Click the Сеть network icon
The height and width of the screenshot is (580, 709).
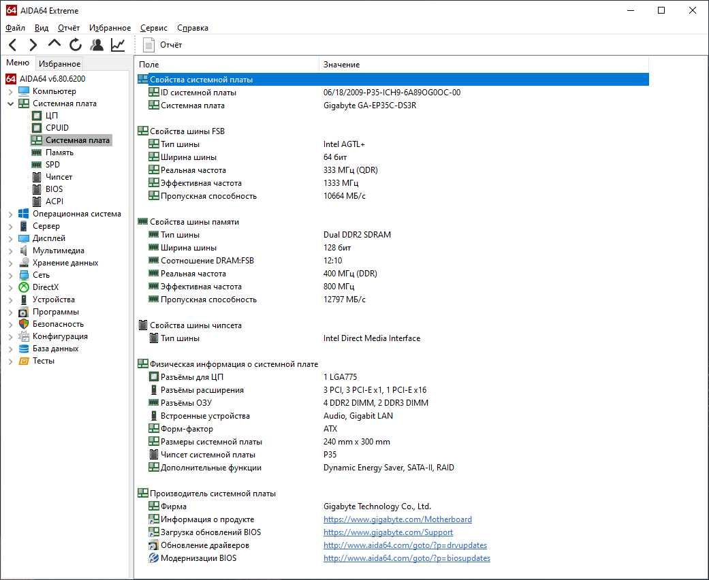point(24,275)
